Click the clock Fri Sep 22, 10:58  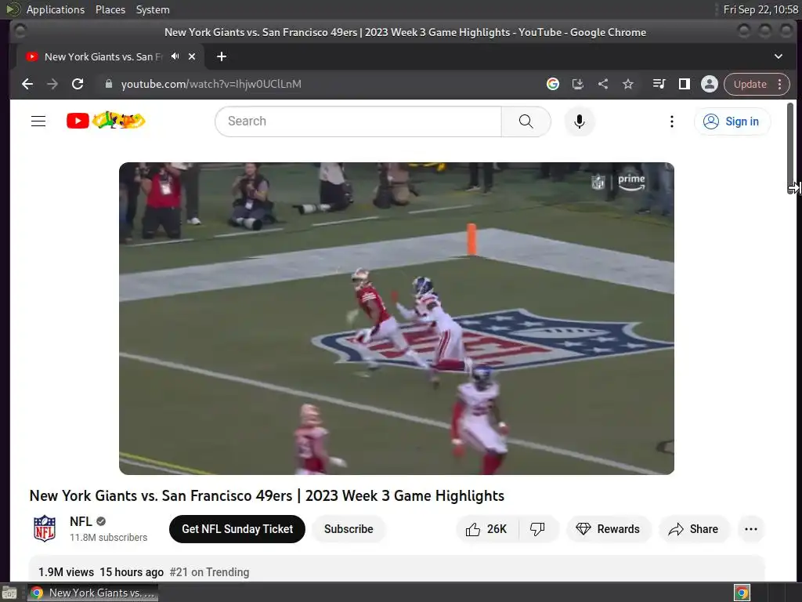point(760,9)
